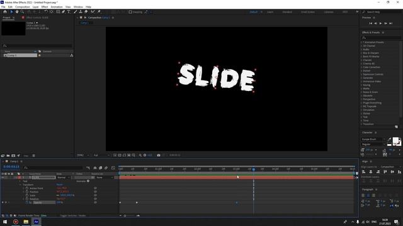Toggle the Position stopwatch

coord(27,191)
